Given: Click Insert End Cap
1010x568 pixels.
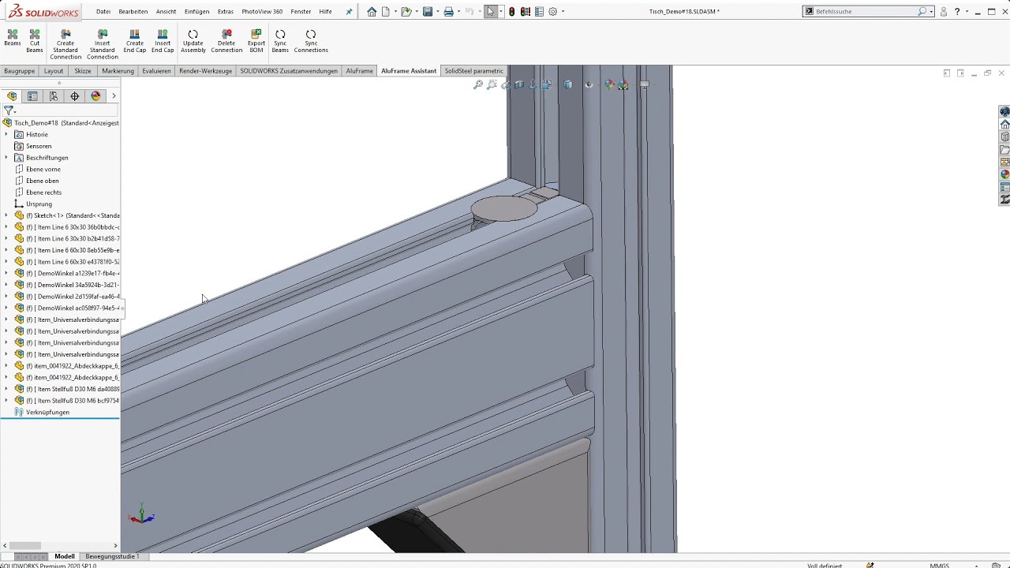Looking at the screenshot, I should tap(163, 41).
